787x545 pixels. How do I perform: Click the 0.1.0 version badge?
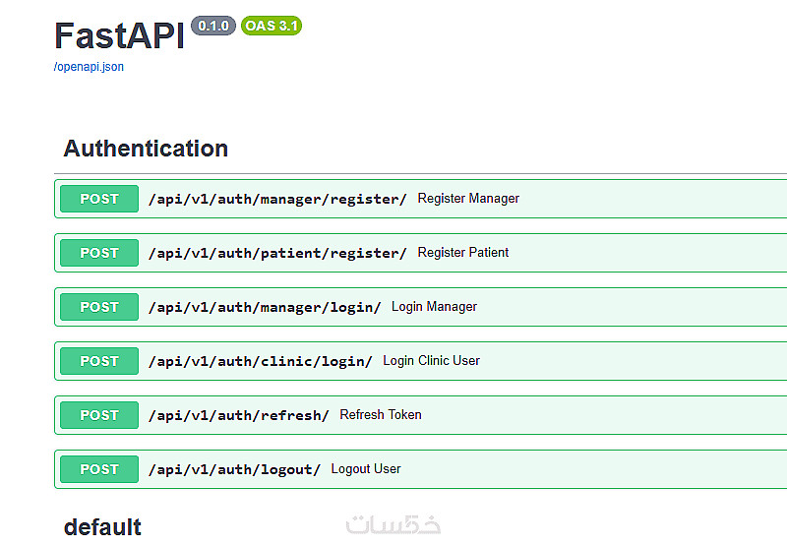[x=213, y=26]
